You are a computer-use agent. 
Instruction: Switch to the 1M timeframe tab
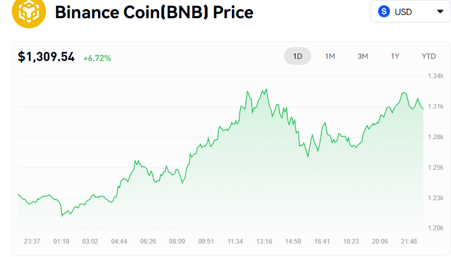click(330, 56)
